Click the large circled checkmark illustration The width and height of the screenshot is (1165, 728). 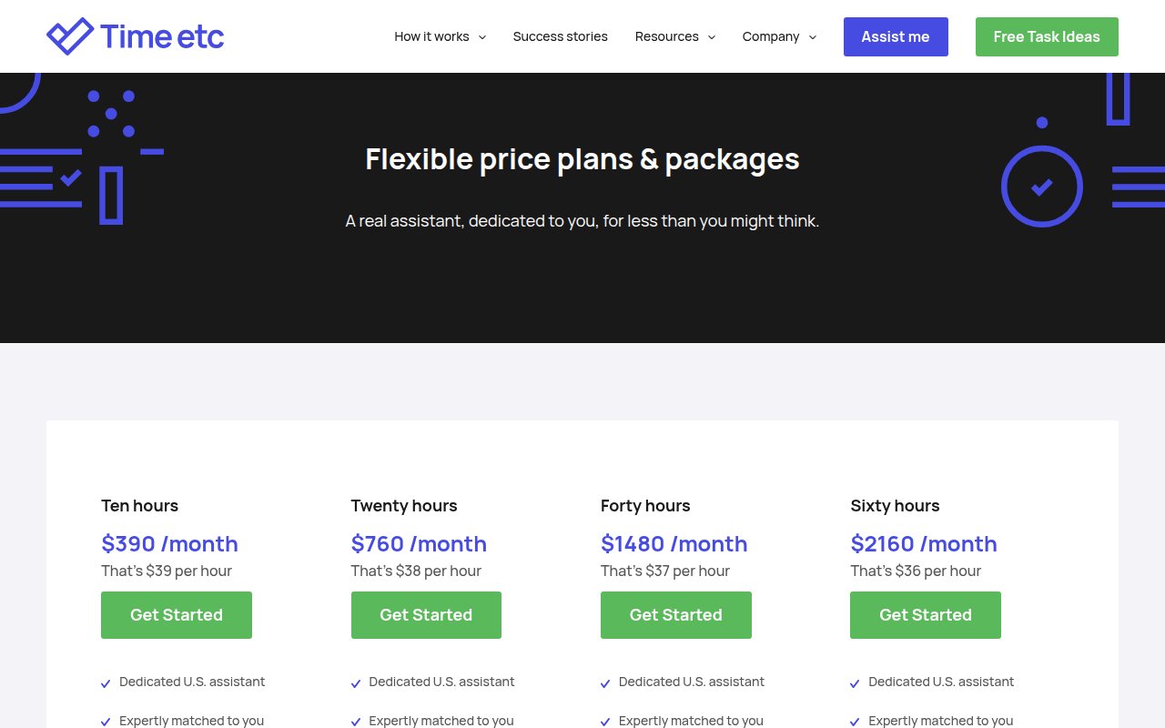[x=1042, y=187]
